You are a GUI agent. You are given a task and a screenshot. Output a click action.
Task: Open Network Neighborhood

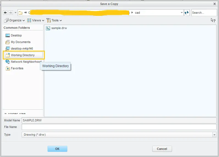tap(26, 62)
